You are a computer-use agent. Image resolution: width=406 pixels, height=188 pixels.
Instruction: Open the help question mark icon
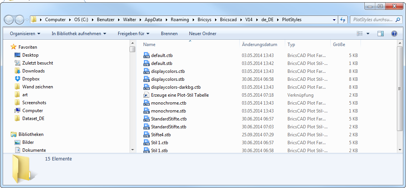click(x=394, y=34)
